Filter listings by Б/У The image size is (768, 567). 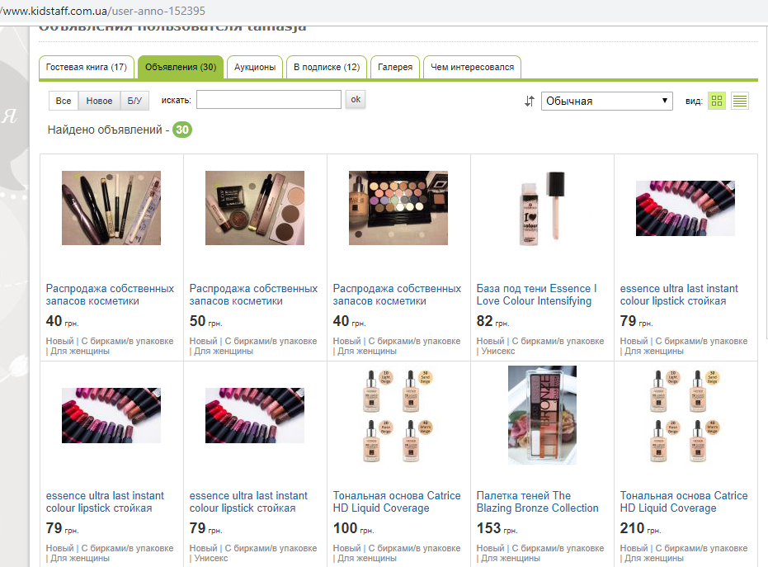134,101
